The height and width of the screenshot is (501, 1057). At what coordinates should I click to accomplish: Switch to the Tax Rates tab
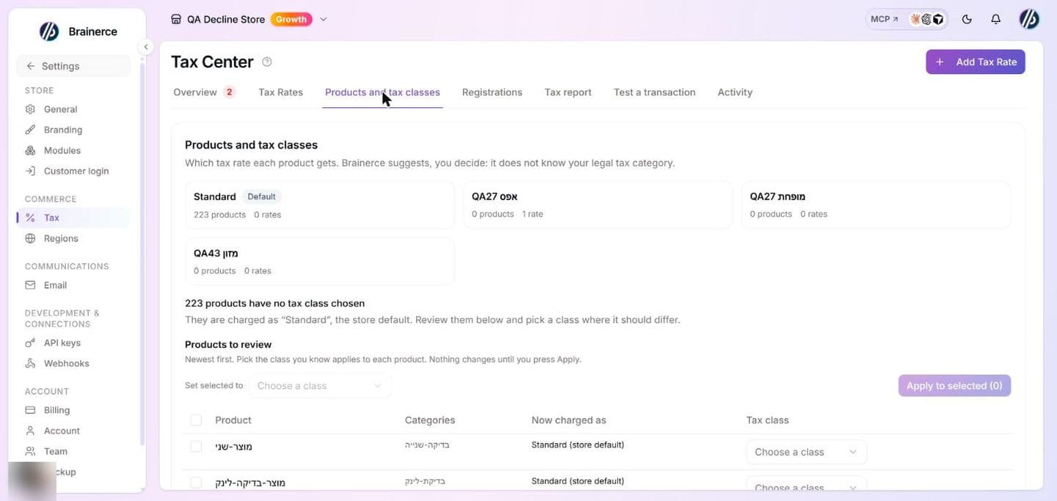pos(280,92)
